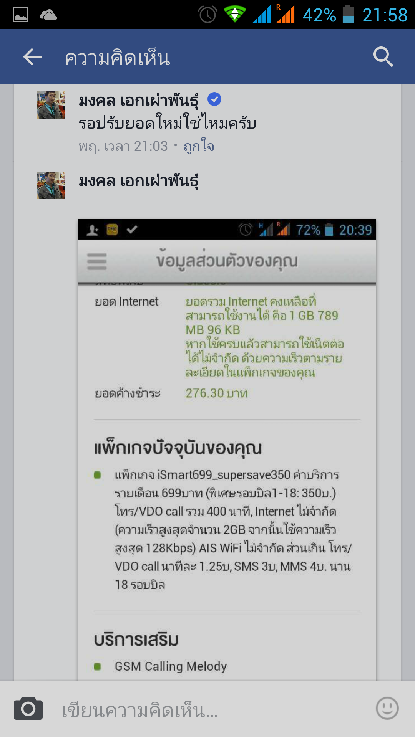Image resolution: width=415 pixels, height=737 pixels.
Task: Tap the alarm clock icon in status bar
Action: (207, 15)
